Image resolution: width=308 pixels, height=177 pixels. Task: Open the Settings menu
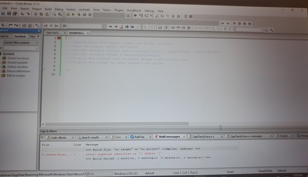[149, 10]
